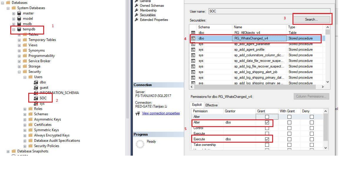Check With Grant for Alter by dbo
This screenshot has height=191, width=339.
click(x=289, y=122)
